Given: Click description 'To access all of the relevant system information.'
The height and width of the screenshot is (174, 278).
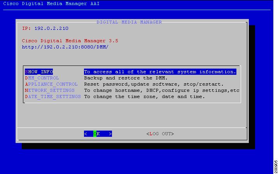Looking at the screenshot, I should [x=160, y=72].
